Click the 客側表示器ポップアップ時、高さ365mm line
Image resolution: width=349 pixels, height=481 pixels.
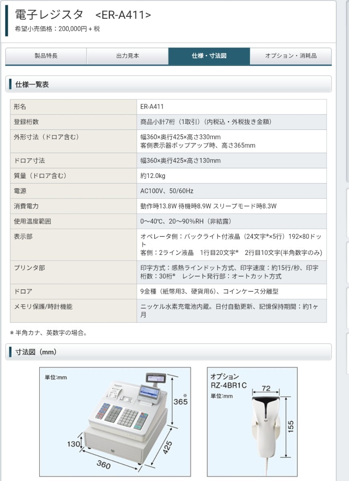[x=198, y=145]
